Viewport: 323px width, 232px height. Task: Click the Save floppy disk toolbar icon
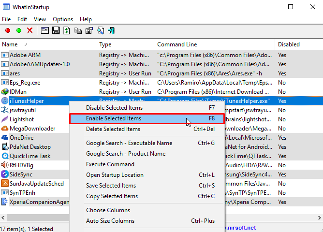pyautogui.click(x=56, y=30)
